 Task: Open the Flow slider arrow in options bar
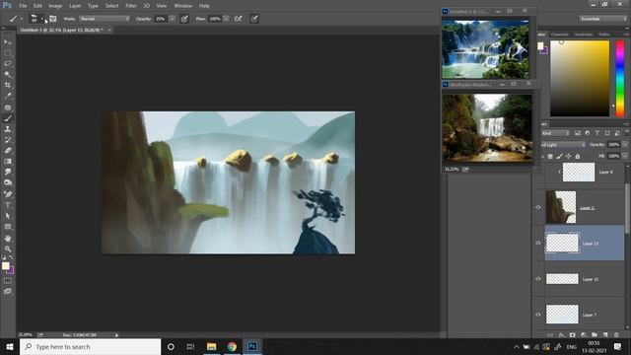pos(226,19)
